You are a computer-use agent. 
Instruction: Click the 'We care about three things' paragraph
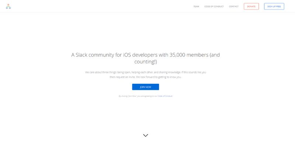point(145,75)
